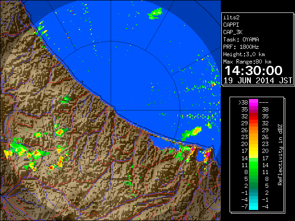Click the '-7' scale label
295x221 pixels.
click(x=244, y=207)
